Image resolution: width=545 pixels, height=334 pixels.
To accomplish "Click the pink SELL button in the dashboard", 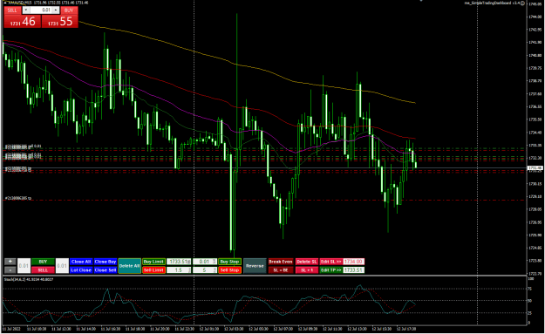I will point(43,270).
